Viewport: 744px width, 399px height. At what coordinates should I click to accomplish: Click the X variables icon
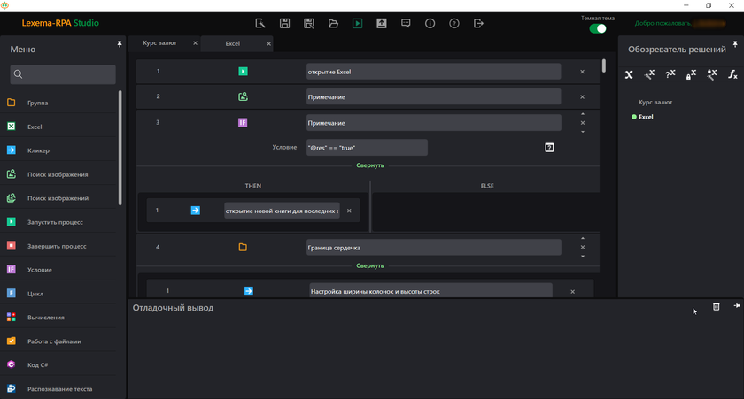[629, 74]
